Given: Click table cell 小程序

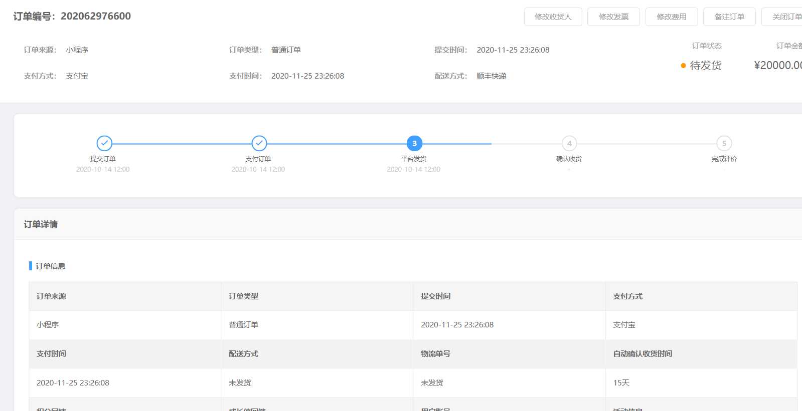Looking at the screenshot, I should click(x=48, y=325).
